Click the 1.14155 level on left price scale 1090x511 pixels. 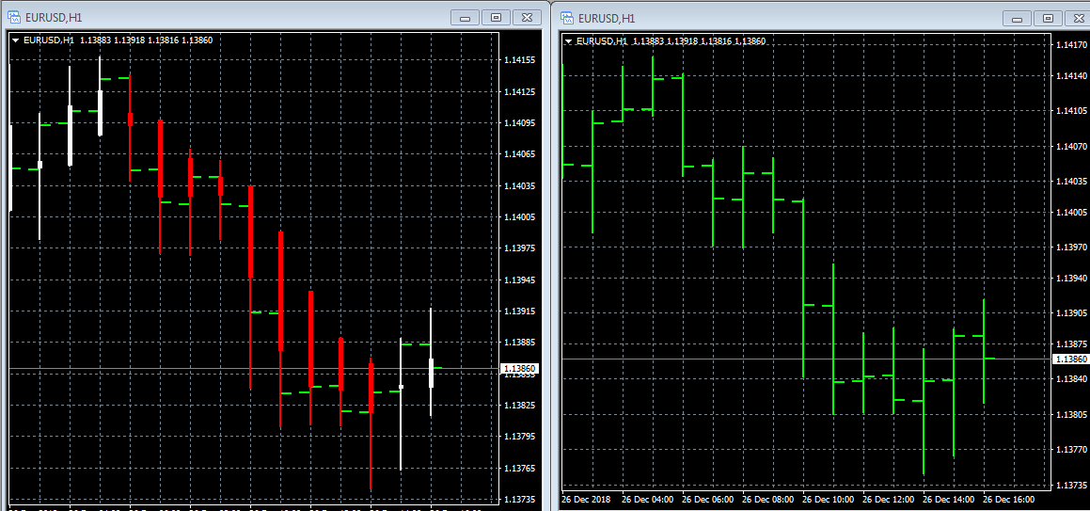[519, 60]
